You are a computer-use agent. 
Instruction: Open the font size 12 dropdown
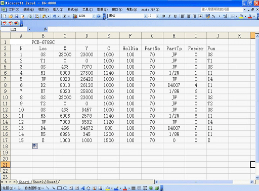point(157,16)
